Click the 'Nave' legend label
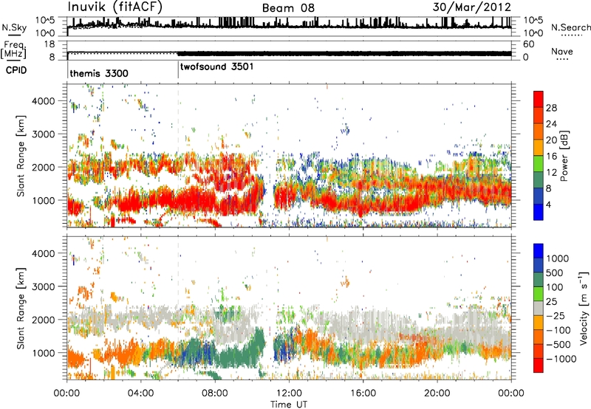 coord(562,51)
